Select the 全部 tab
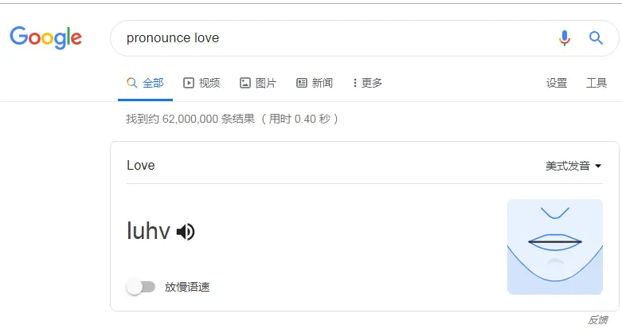 coord(145,83)
